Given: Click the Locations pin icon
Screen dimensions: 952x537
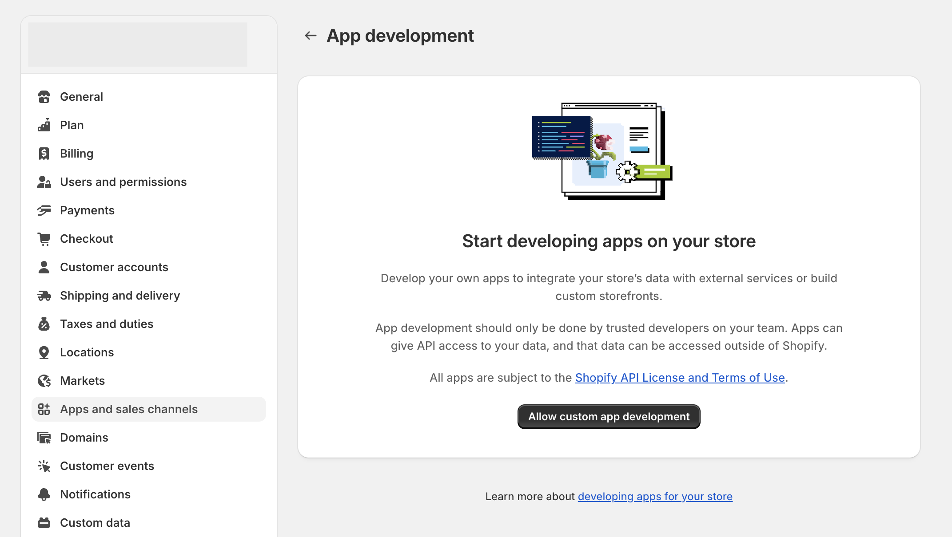Looking at the screenshot, I should tap(44, 352).
